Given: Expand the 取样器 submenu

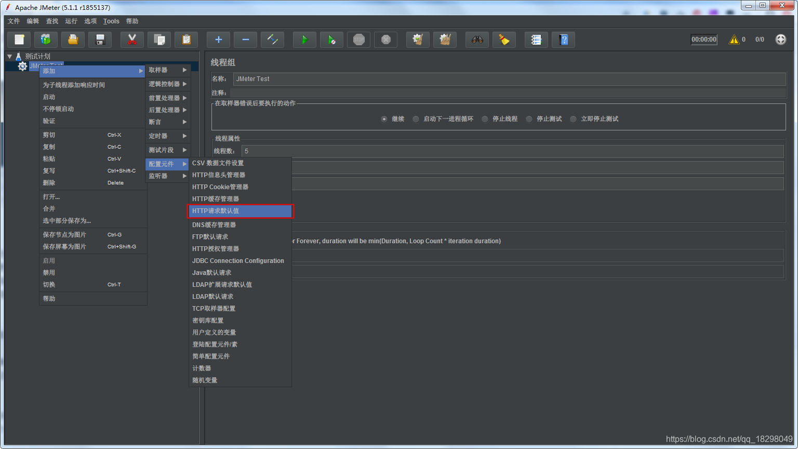Looking at the screenshot, I should 168,70.
